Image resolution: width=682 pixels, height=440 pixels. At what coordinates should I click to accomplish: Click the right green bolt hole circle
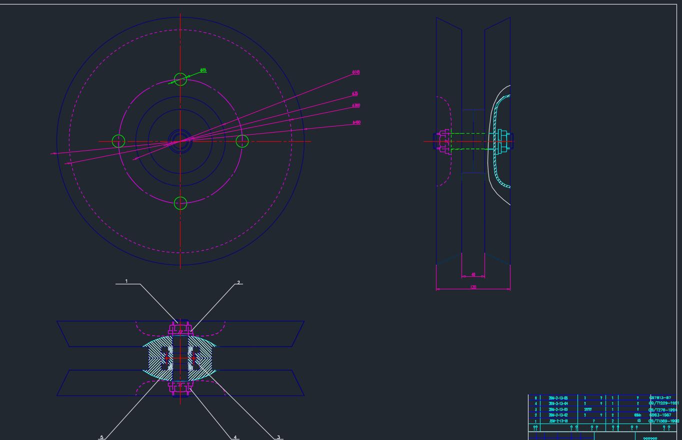pos(242,141)
